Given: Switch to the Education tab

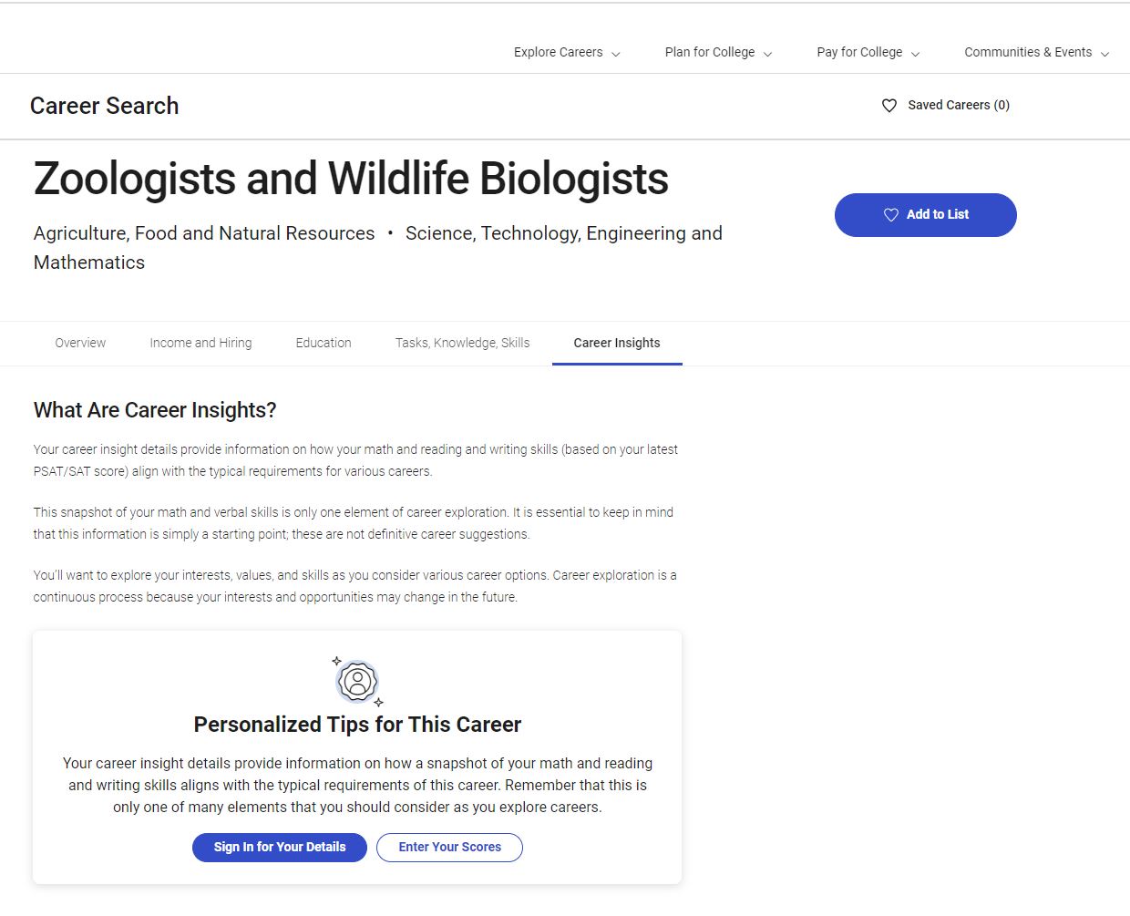Looking at the screenshot, I should pos(324,343).
